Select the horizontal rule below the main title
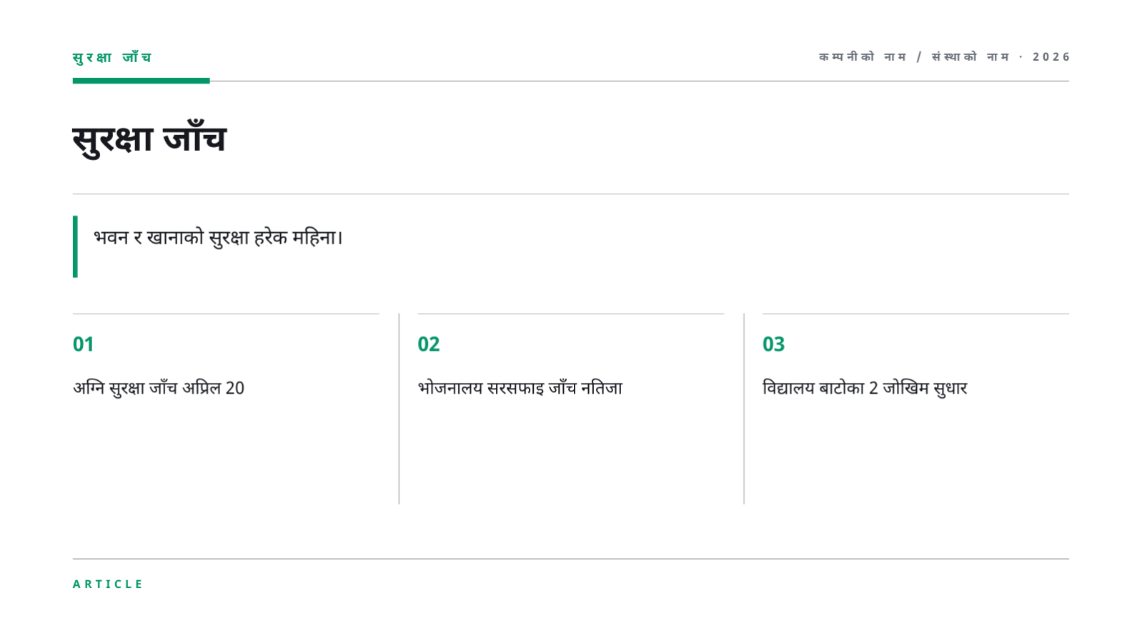 (x=570, y=194)
